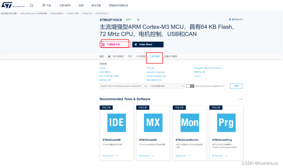Click the MX tile image for STM32CubeMX

coord(153,123)
